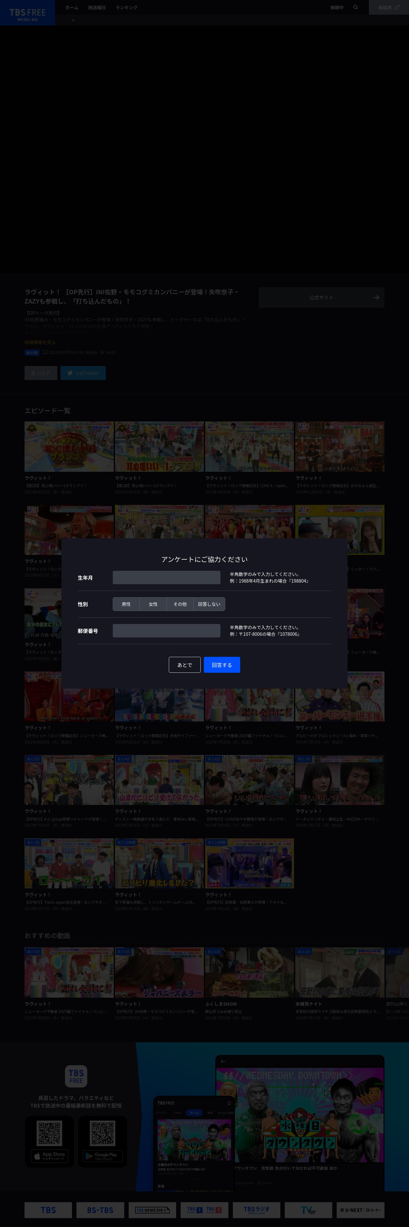Open the いい加減にして episode thumbnail
The image size is (409, 1227).
[249, 780]
